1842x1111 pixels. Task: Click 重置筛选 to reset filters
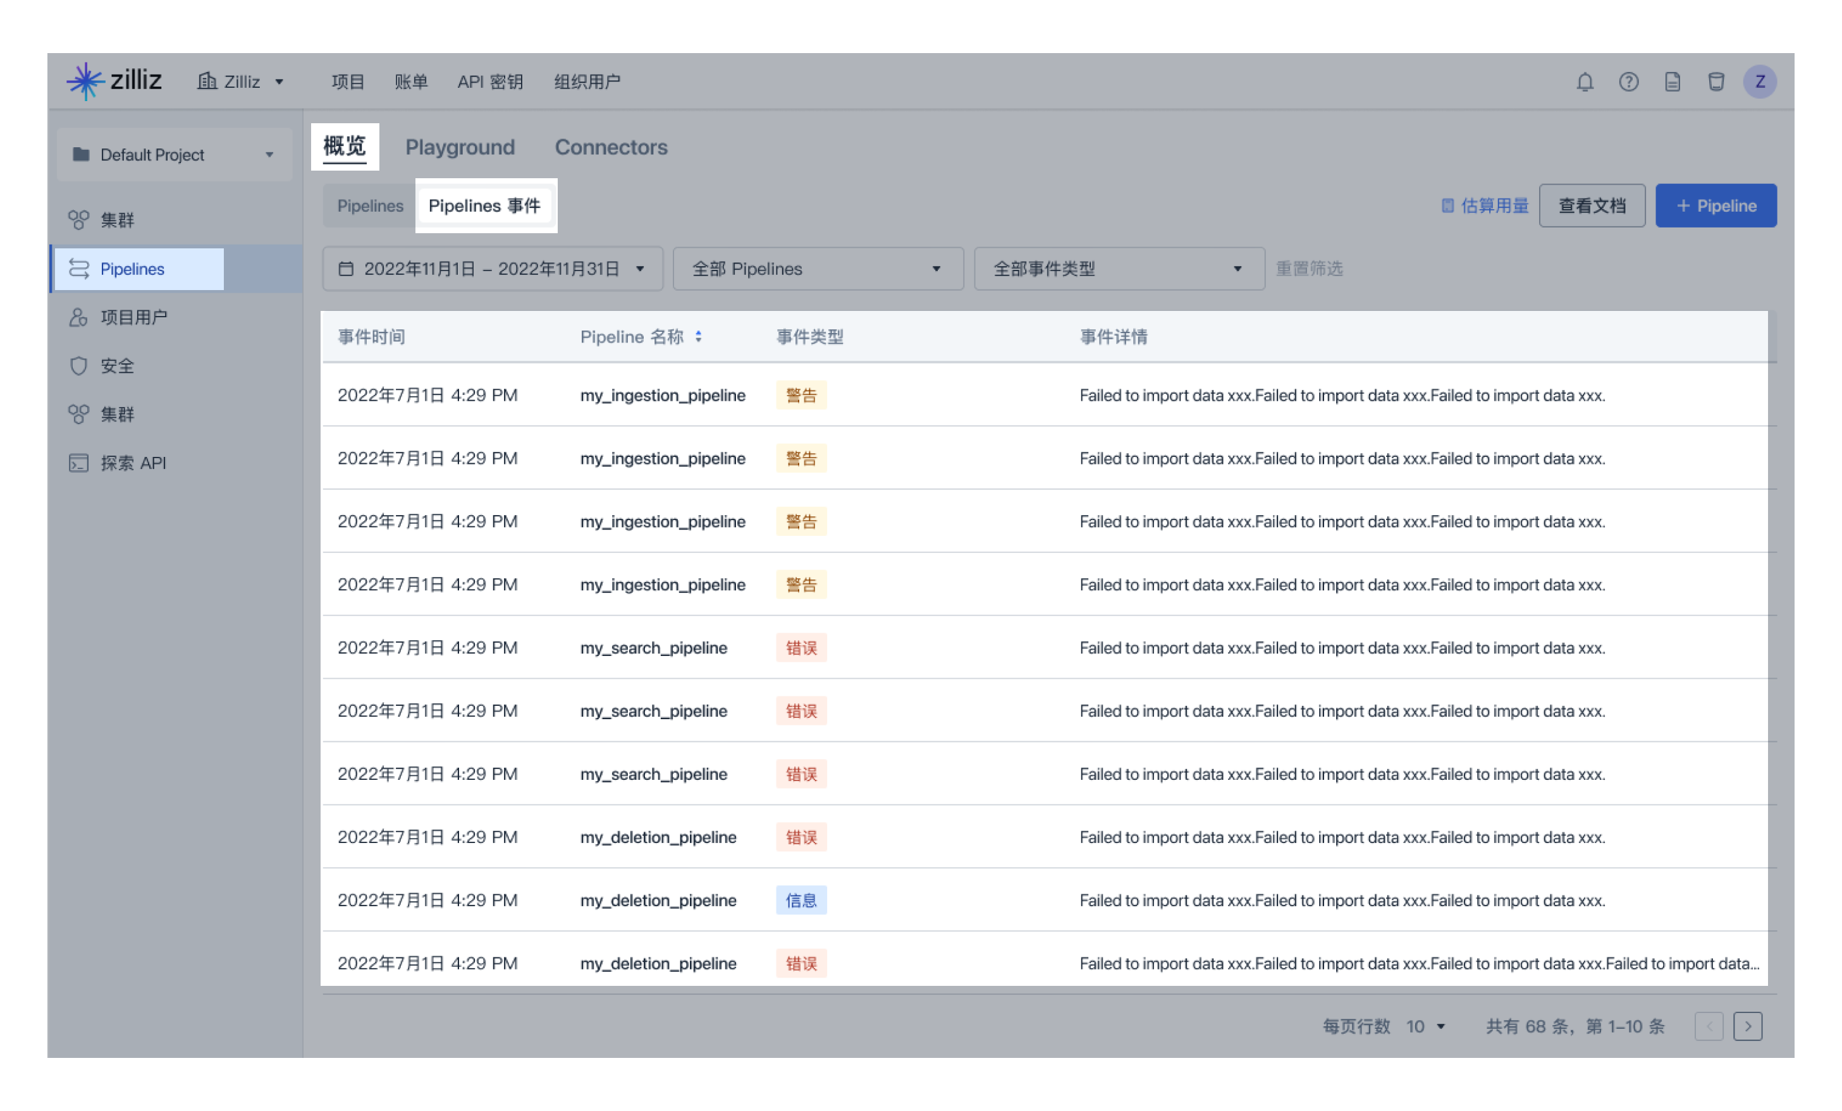click(x=1309, y=268)
